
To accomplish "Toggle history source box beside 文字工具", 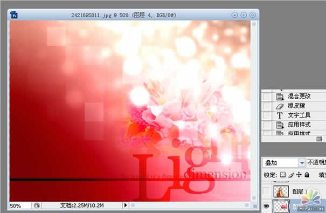I will coord(267,115).
